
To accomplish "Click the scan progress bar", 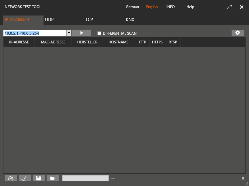I will [85, 178].
